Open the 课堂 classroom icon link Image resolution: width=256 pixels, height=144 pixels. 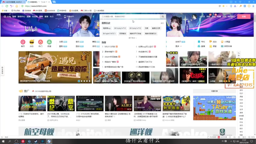[x=213, y=46]
